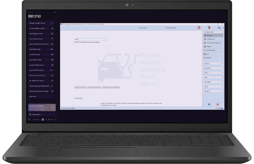Expand the Trace section
The image size is (254, 164).
tap(214, 86)
